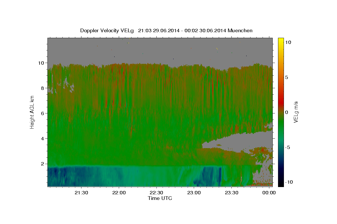The height and width of the screenshot is (224, 337).
Task: Click the date range '21:03 29.06.2014' in title
Action: click(158, 31)
